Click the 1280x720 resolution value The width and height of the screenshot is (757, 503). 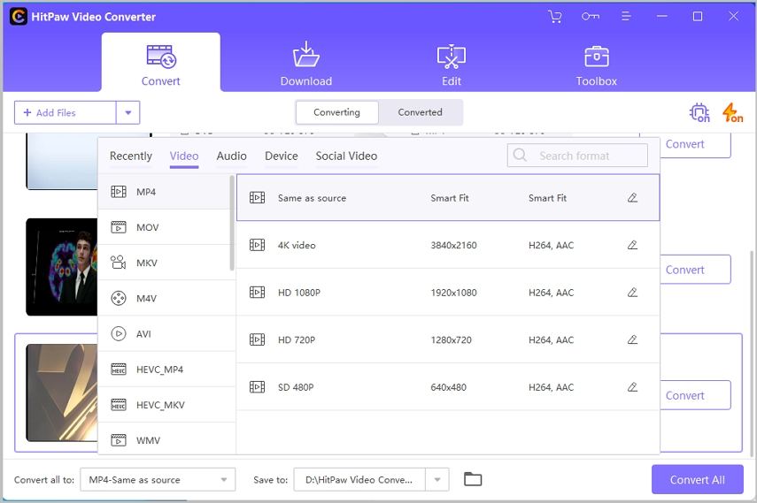click(x=451, y=339)
